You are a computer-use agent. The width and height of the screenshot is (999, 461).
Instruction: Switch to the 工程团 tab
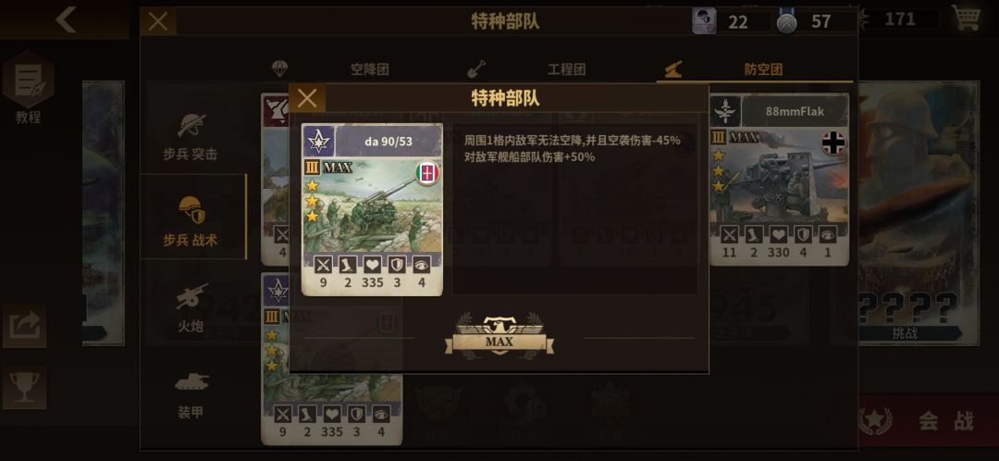tap(566, 69)
